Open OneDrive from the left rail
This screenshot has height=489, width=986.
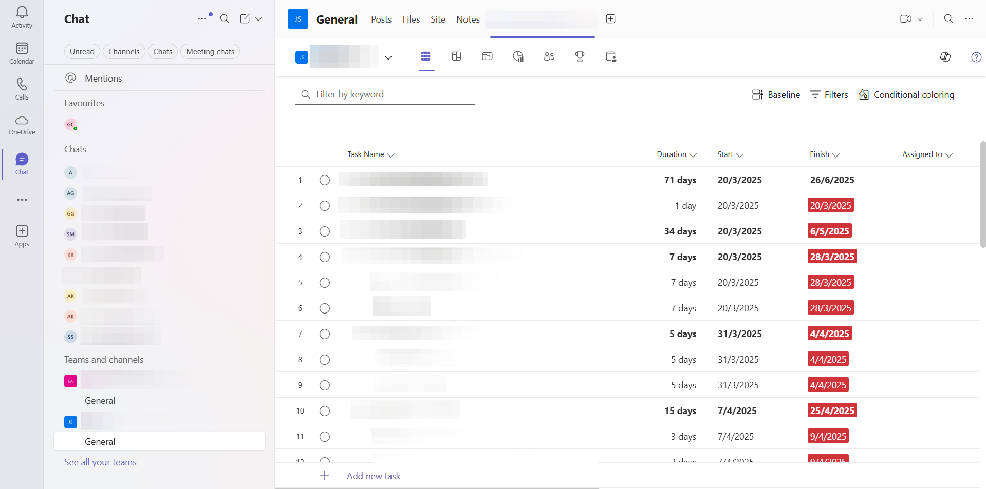[x=22, y=125]
